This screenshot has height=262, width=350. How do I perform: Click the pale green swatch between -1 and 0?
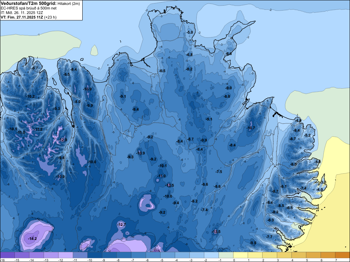click(226, 255)
